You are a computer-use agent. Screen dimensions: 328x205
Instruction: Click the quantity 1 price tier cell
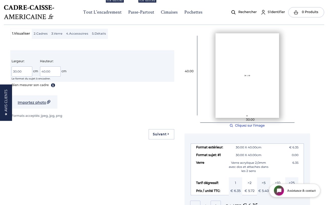[235, 183]
